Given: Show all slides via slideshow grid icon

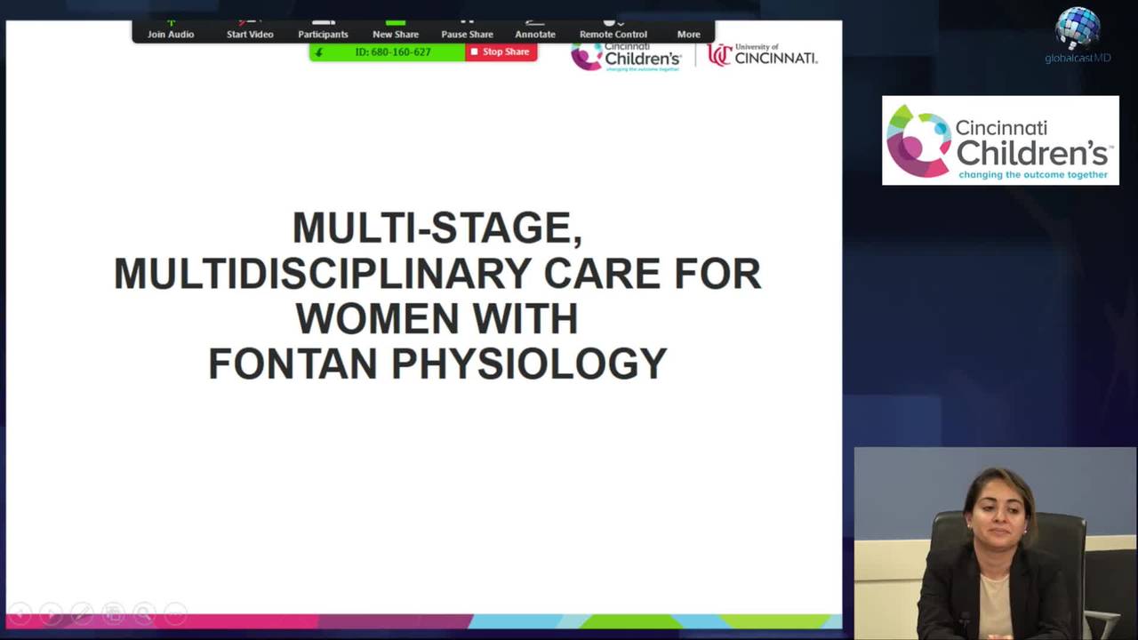Looking at the screenshot, I should [113, 613].
